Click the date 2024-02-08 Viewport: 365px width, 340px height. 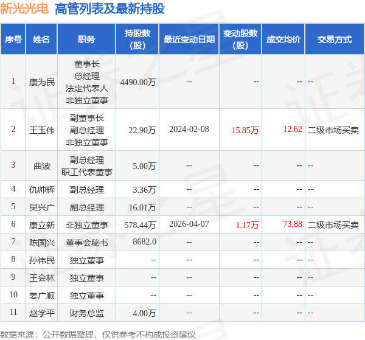(189, 129)
